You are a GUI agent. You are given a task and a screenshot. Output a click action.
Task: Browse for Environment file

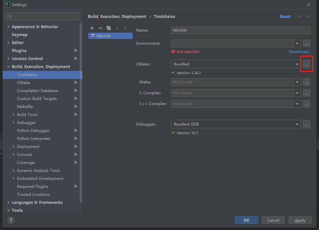[307, 43]
